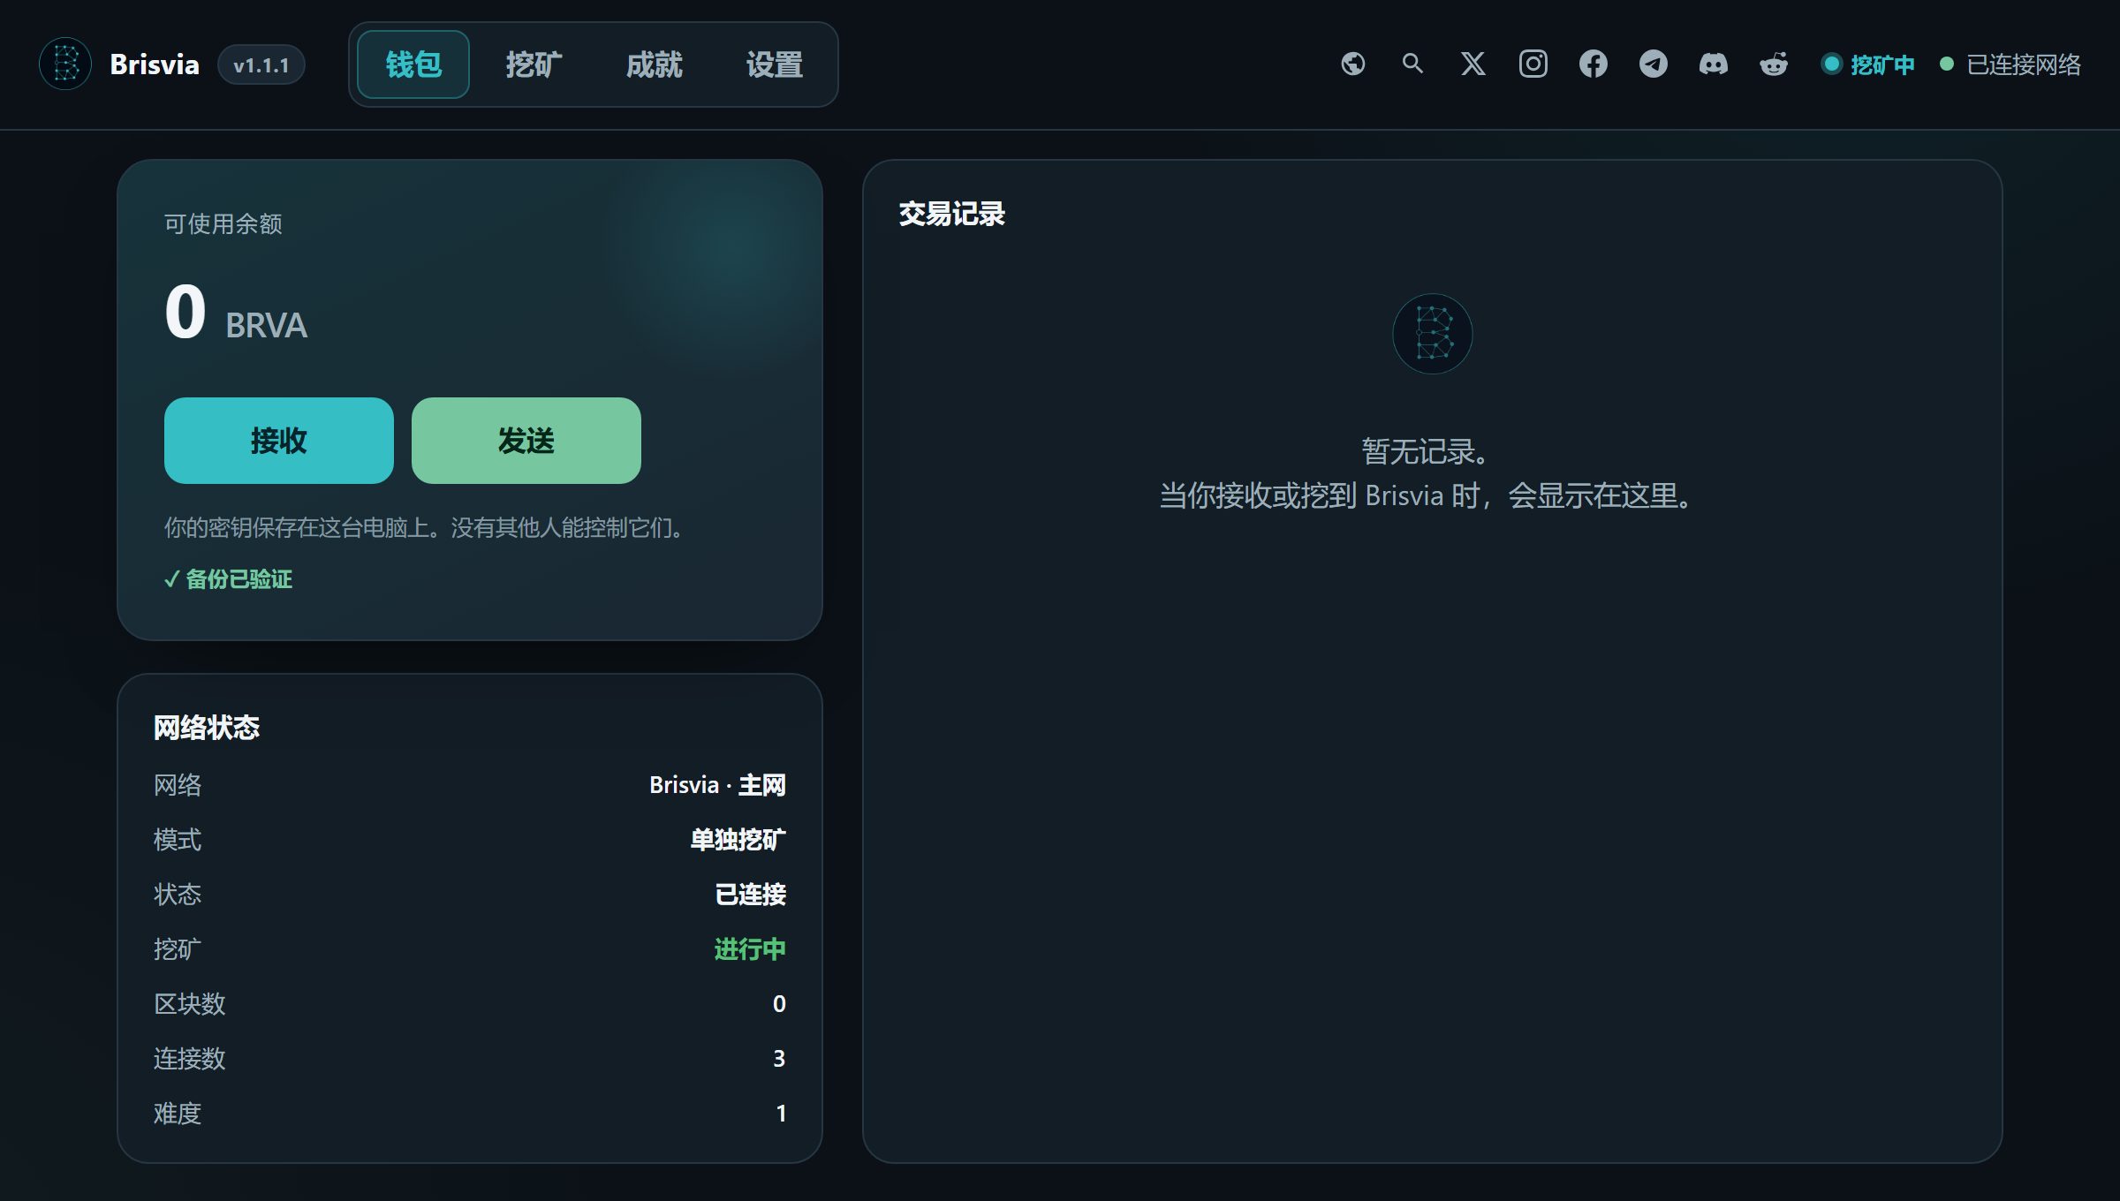Viewport: 2120px width, 1201px height.
Task: Click the 网络状态 heading
Action: click(x=206, y=728)
